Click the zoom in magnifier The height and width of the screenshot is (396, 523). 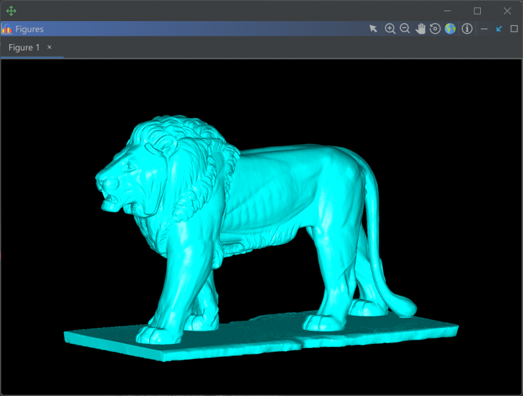[x=390, y=29]
